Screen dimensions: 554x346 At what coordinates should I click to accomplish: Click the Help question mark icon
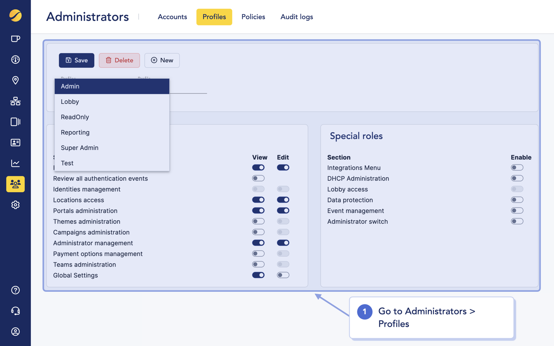pos(15,290)
